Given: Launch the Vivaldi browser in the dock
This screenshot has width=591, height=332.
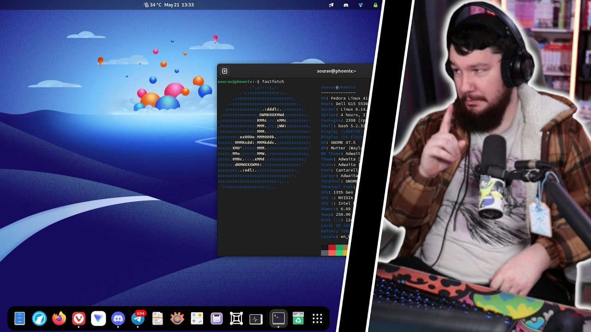Looking at the screenshot, I should [79, 318].
